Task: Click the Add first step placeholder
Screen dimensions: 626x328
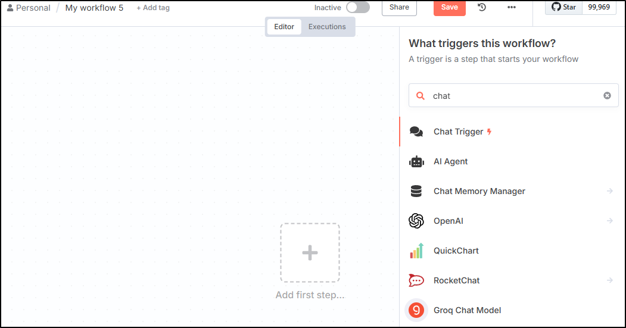Action: point(310,252)
